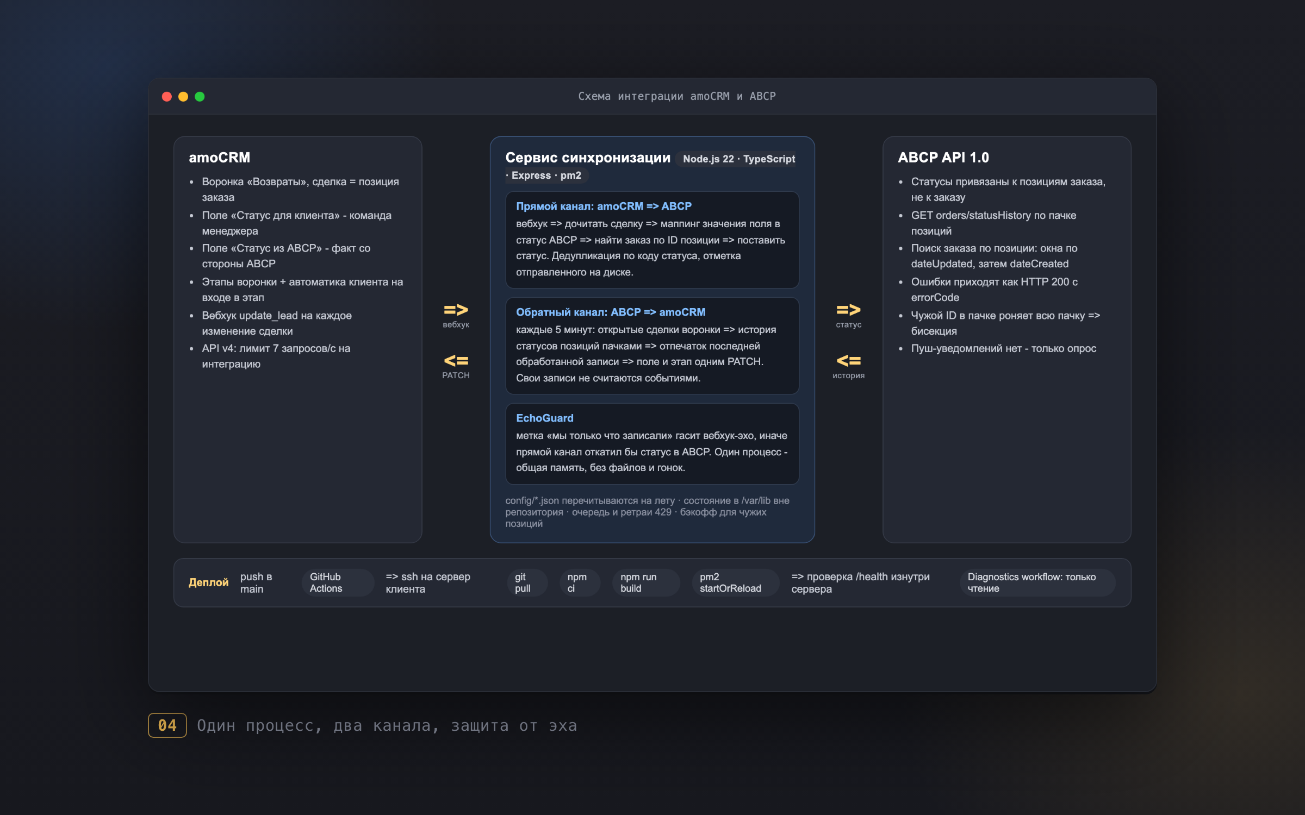Click the bullet «Ошибки приходят как HTTP 200 с errorCode»
1305x815 pixels.
tap(994, 290)
